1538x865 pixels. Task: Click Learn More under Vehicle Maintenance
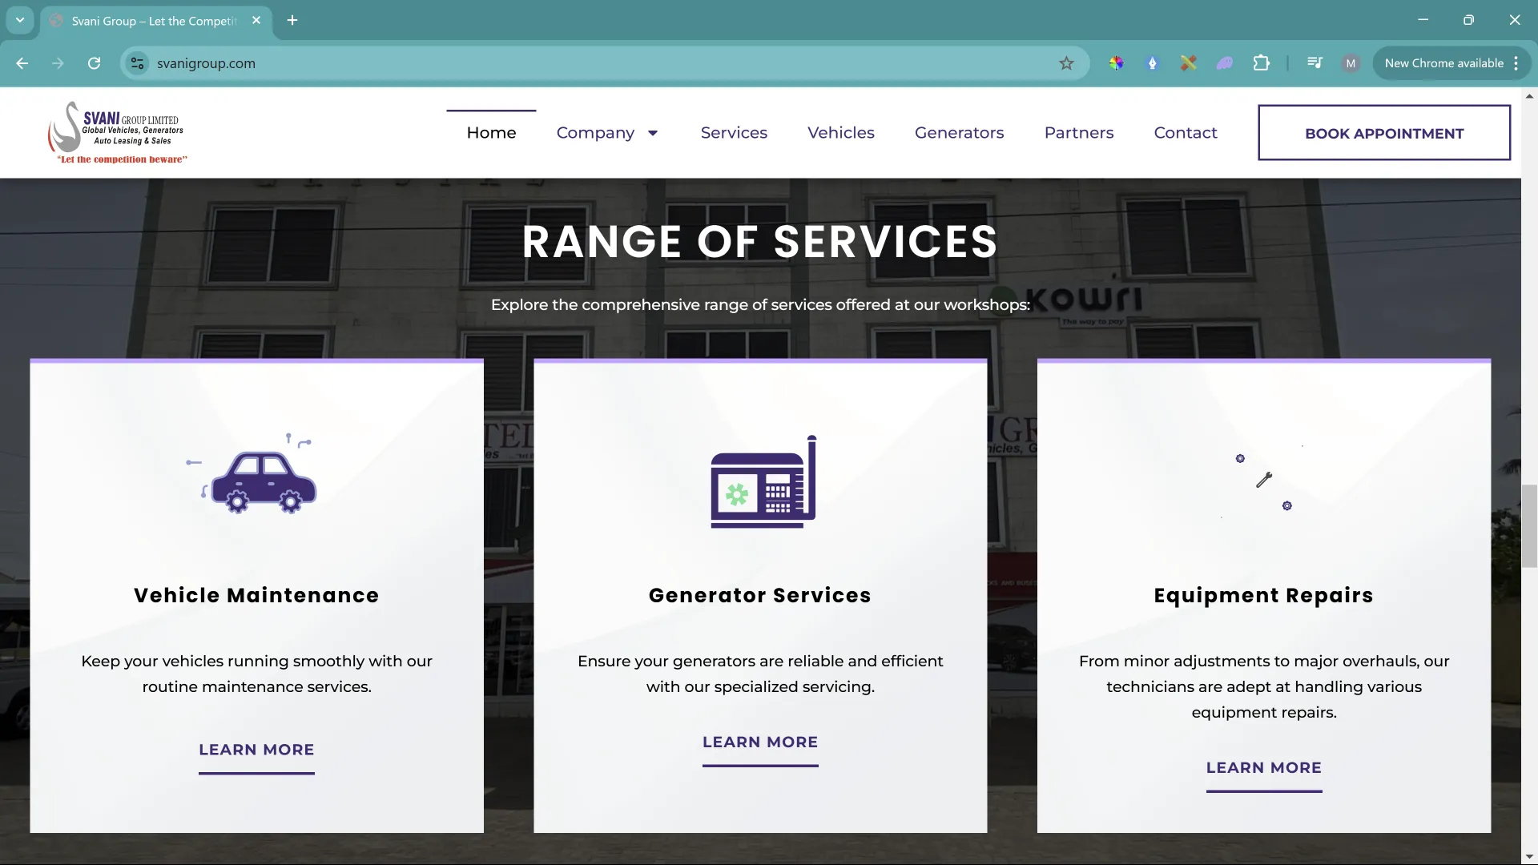pyautogui.click(x=256, y=750)
